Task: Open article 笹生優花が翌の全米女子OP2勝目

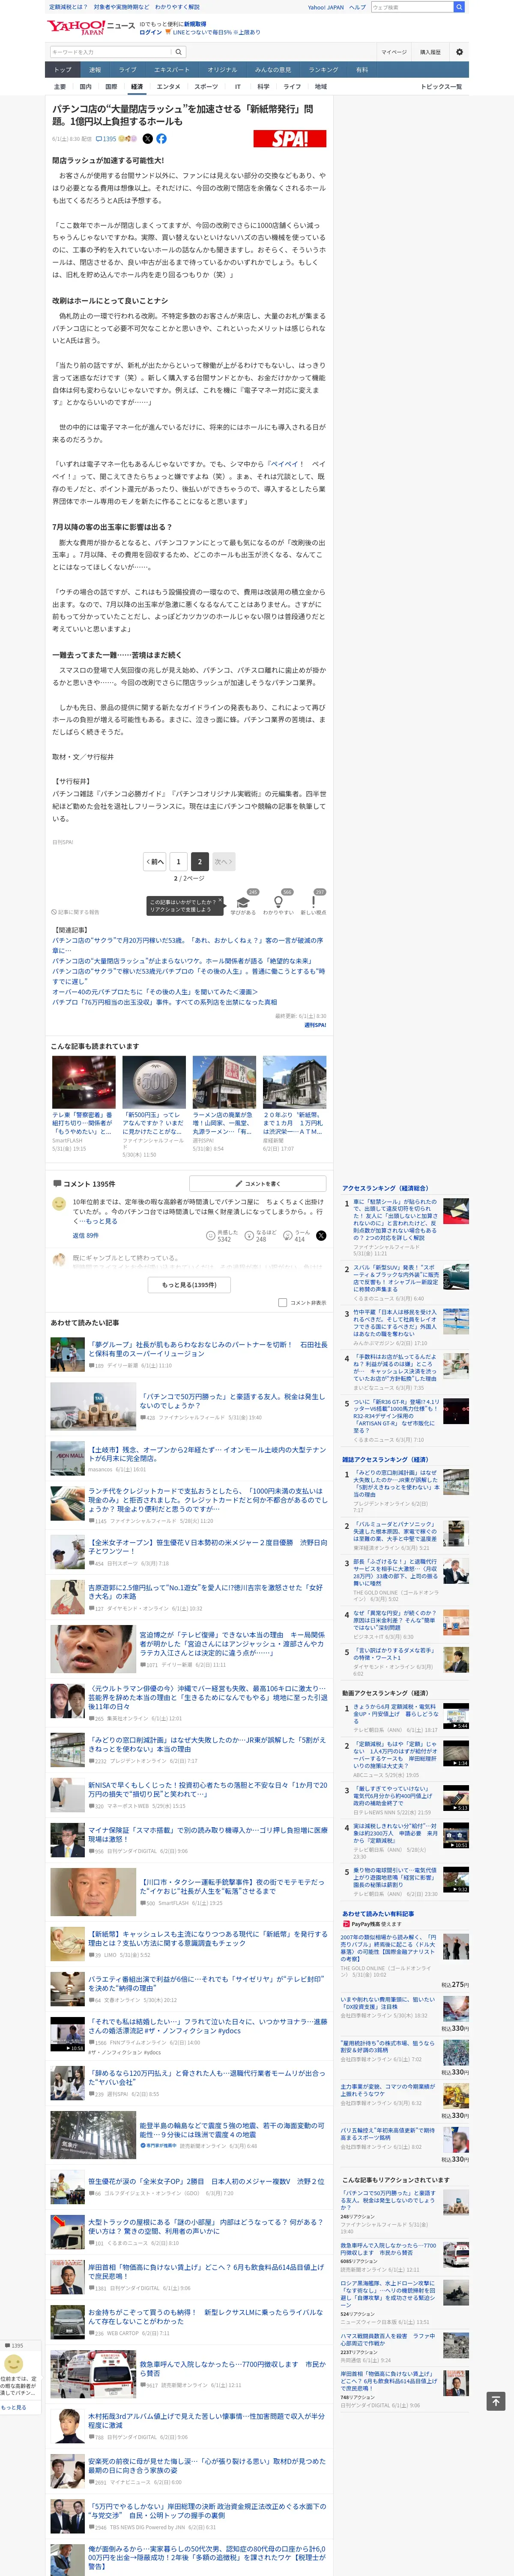Action: [x=206, y=2182]
